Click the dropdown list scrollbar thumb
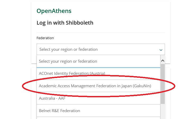 (x=163, y=83)
